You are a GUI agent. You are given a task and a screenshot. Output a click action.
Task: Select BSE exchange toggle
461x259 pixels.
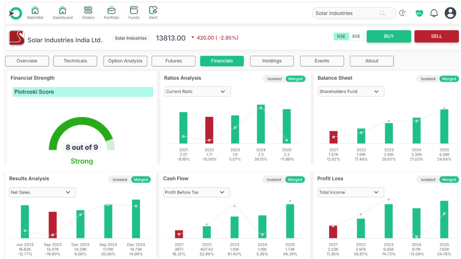(x=356, y=36)
